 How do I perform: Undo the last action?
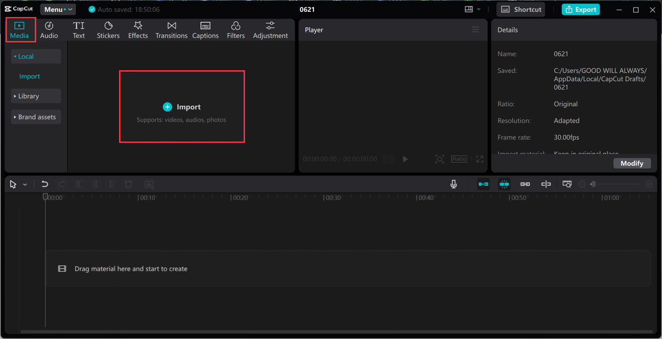(45, 184)
